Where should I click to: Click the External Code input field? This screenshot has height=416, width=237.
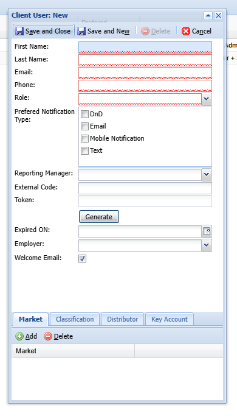145,188
